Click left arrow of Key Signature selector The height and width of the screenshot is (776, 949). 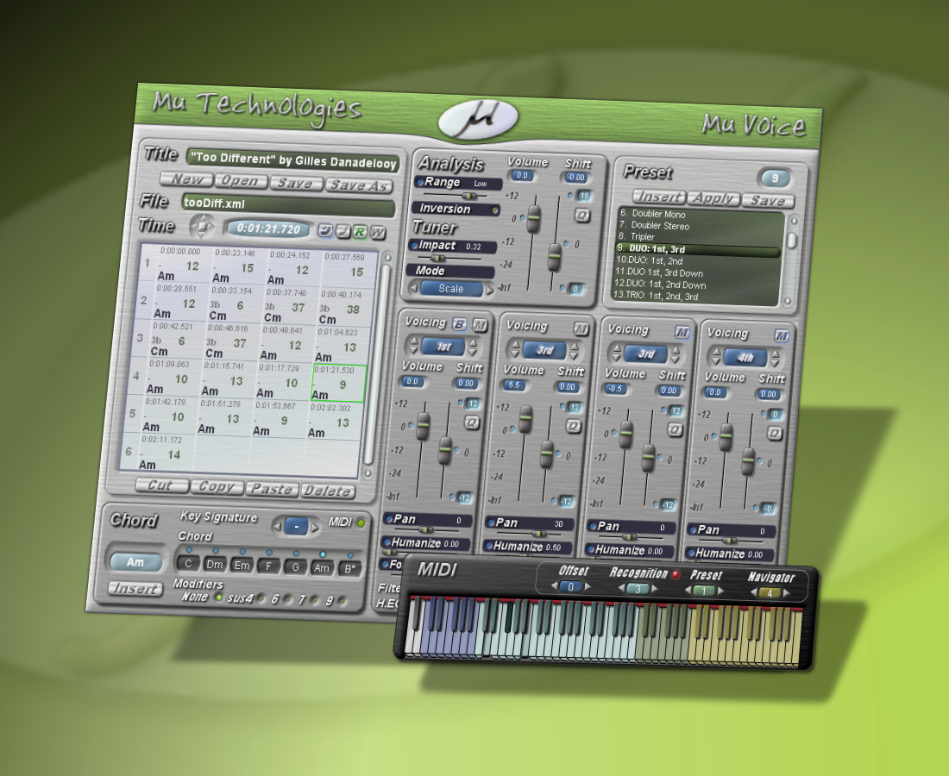(x=277, y=526)
